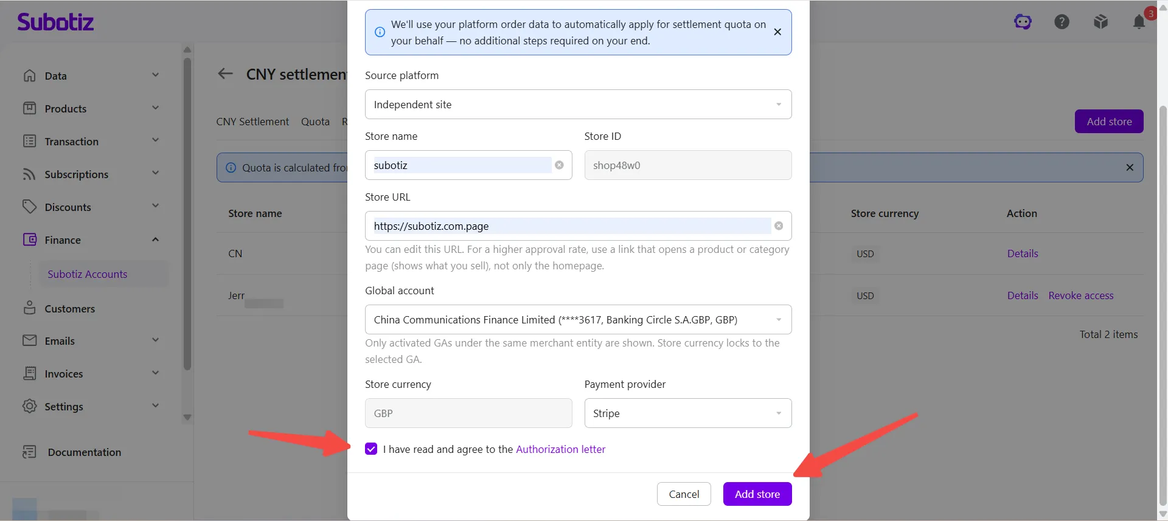Click the Store name column header
Image resolution: width=1168 pixels, height=521 pixels.
tap(255, 213)
